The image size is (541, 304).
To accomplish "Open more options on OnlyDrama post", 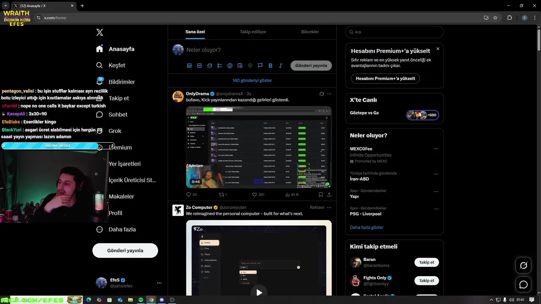I will pos(329,94).
